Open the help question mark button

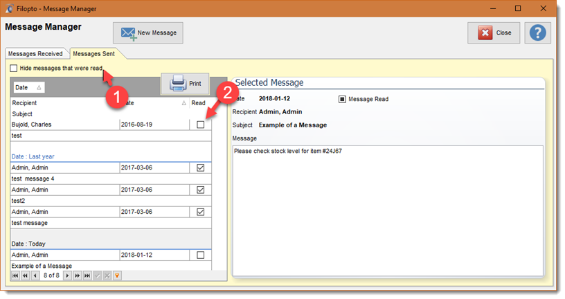point(538,33)
